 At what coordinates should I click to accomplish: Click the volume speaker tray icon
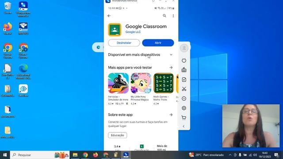(x=255, y=155)
